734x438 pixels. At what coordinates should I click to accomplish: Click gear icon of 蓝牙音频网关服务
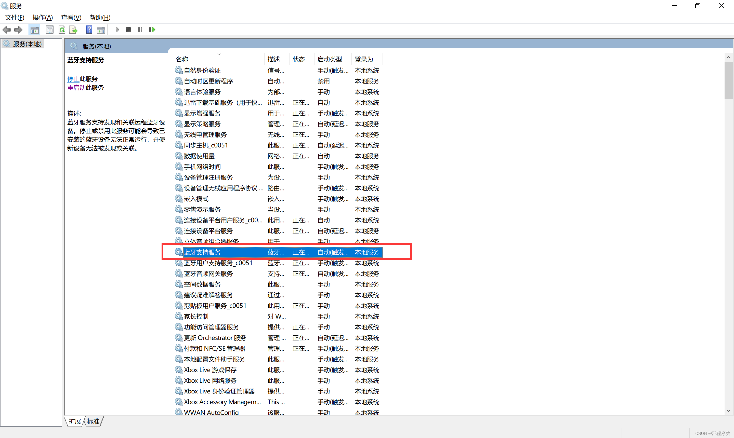(178, 273)
